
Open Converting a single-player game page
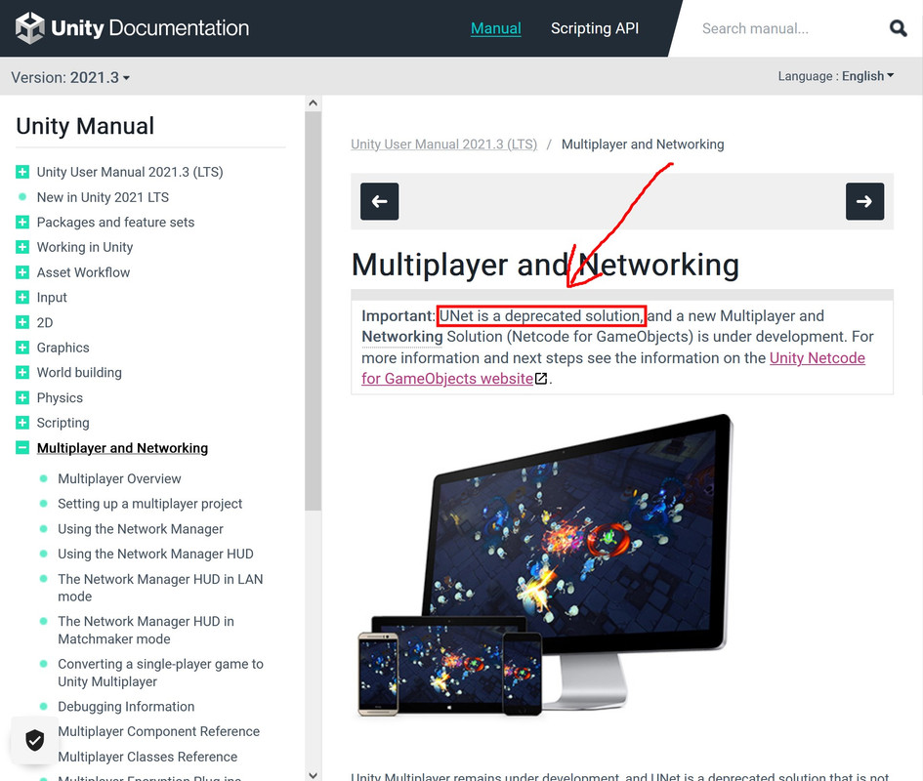click(160, 672)
